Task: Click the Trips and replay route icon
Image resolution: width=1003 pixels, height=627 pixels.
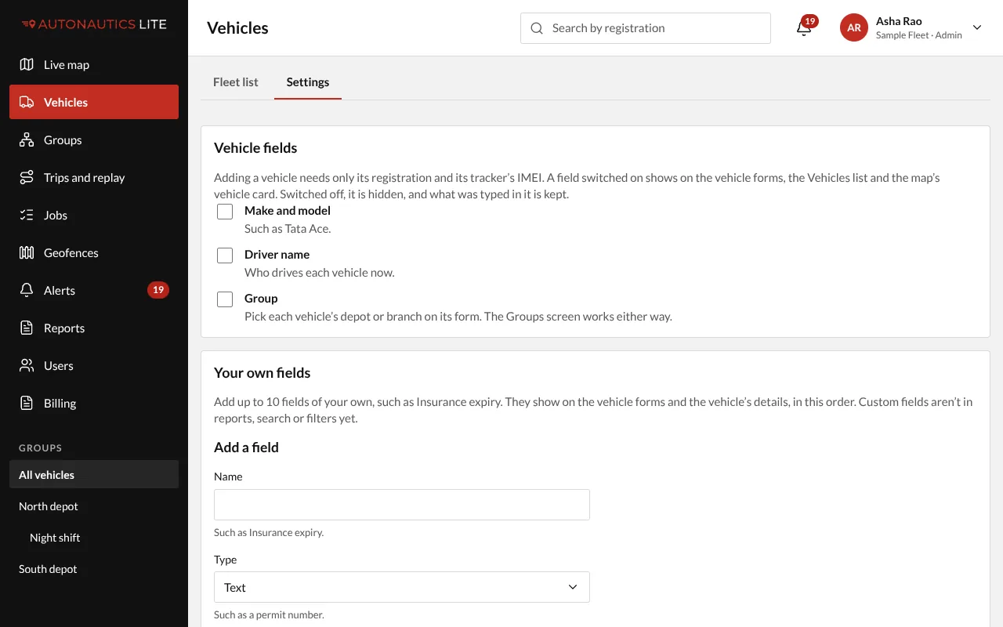Action: (x=27, y=177)
